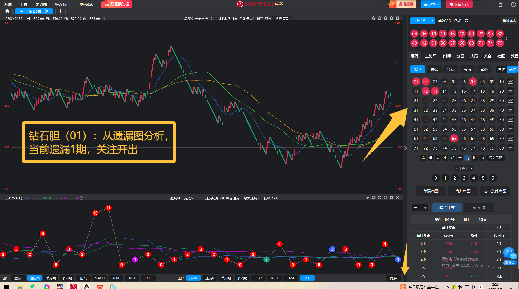Screen dimensions: 519x289
Task: Close the 号码分布 tab
Action: 47,11
